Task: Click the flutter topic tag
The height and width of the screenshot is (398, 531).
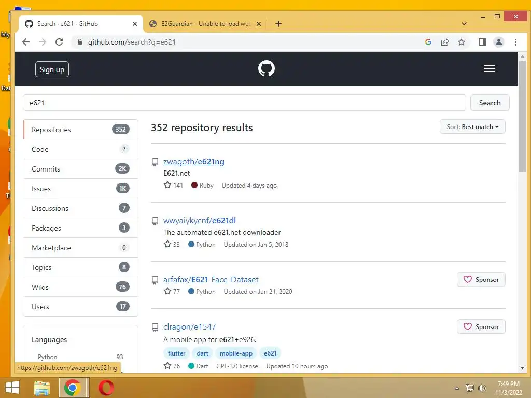Action: (x=176, y=353)
